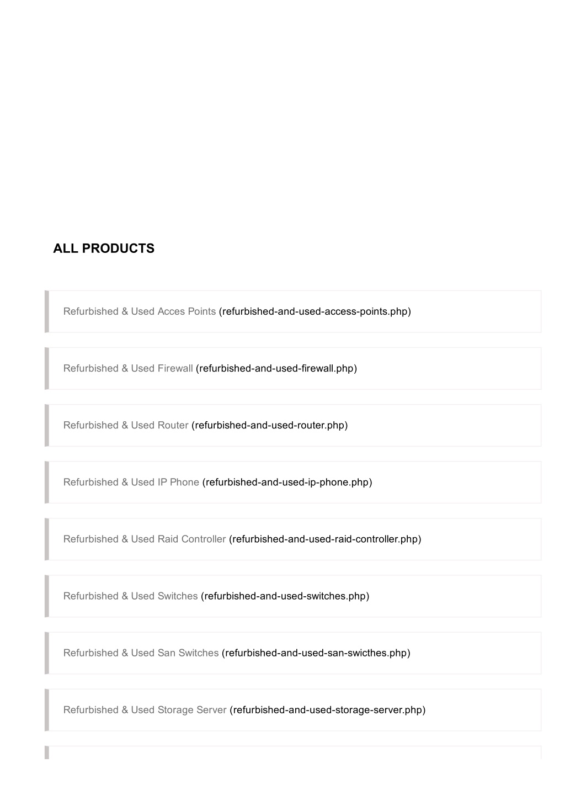Open the Refurbished & Used IP Phone link

(131, 482)
